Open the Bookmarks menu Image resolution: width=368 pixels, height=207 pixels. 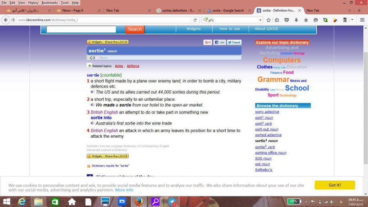point(50,3)
